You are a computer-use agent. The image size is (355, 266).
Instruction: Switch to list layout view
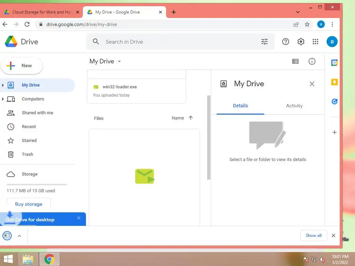tap(295, 61)
